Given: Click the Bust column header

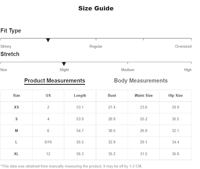Looking at the screenshot, I should point(112,95).
